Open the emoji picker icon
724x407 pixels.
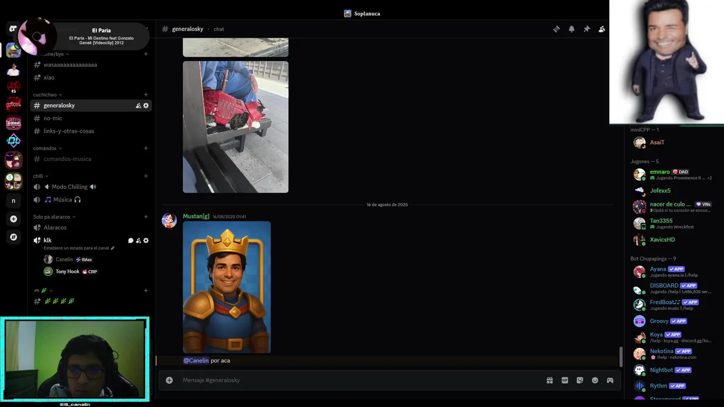point(595,380)
